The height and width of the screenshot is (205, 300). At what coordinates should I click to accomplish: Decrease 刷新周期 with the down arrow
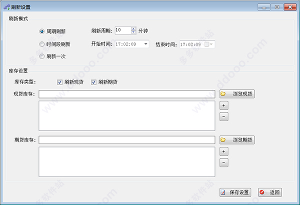pyautogui.click(x=133, y=32)
